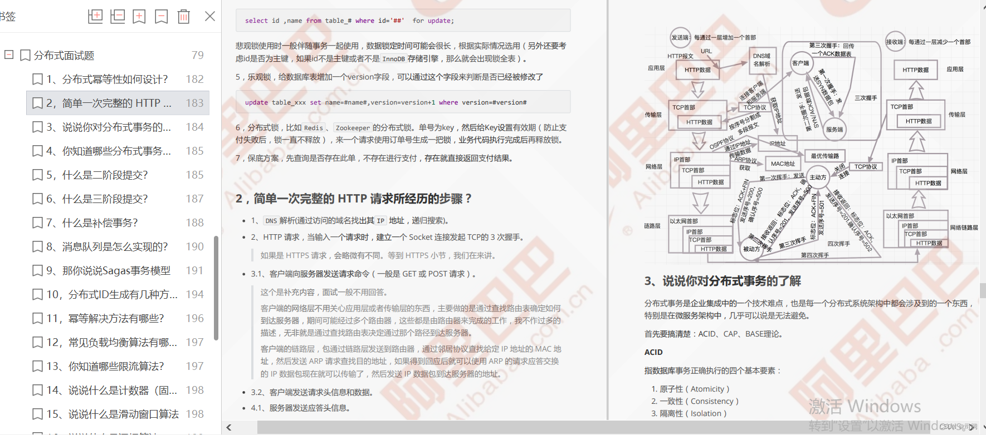Click page number 79 in bookmark list
The height and width of the screenshot is (435, 986).
(x=198, y=55)
